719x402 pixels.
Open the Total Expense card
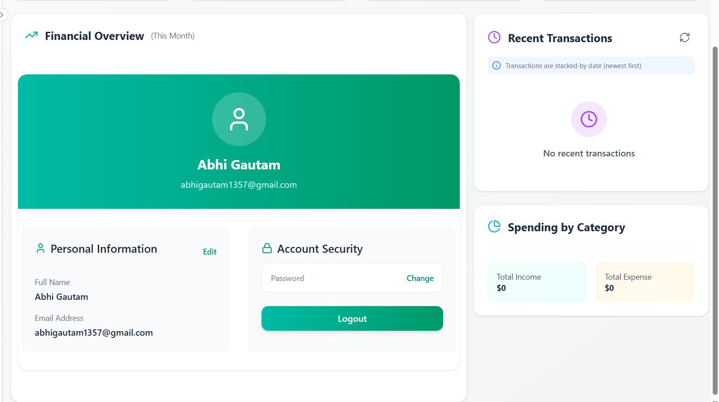[x=645, y=282]
